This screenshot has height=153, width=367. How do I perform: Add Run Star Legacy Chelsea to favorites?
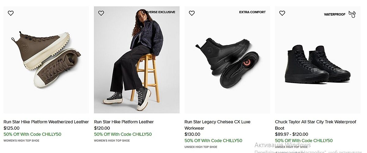tap(192, 13)
